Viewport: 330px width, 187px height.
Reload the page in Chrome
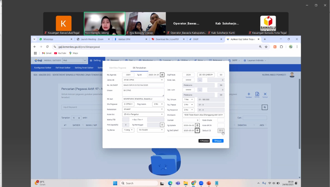tap(47, 47)
